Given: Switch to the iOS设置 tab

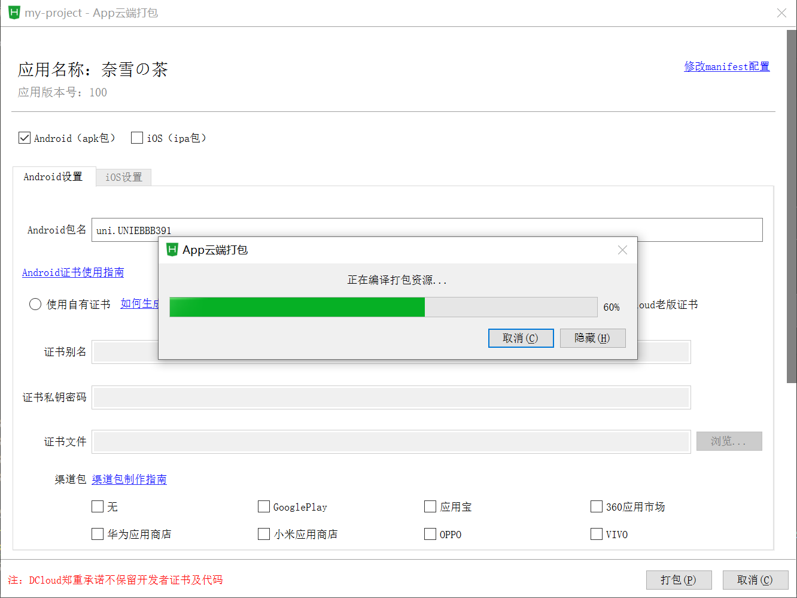Looking at the screenshot, I should click(x=124, y=177).
